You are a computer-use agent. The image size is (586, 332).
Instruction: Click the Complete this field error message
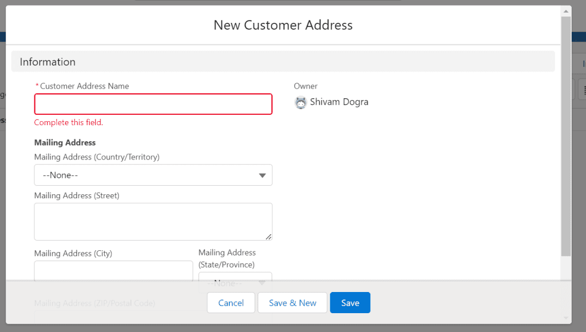tap(69, 122)
